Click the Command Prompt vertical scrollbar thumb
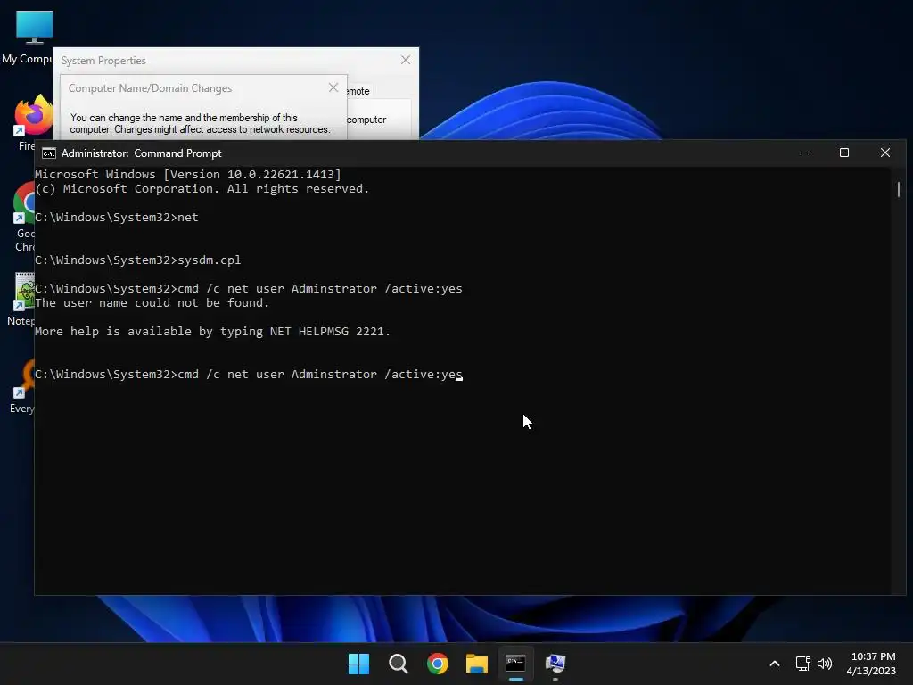 click(899, 189)
